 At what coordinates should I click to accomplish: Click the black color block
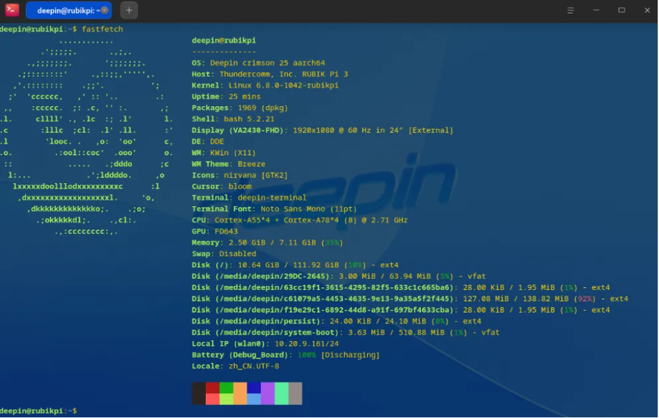199,393
